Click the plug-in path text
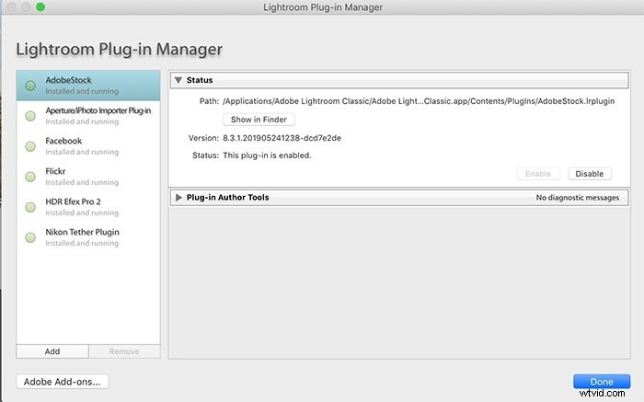 point(419,101)
